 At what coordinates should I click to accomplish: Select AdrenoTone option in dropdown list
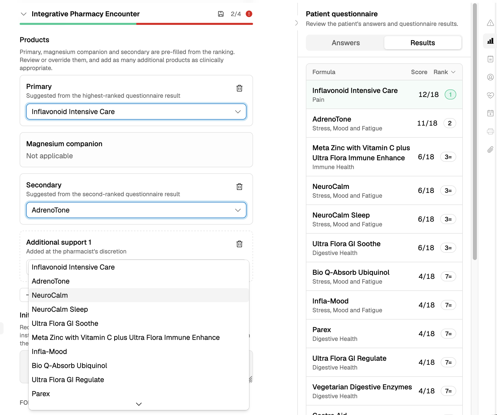coord(139,281)
